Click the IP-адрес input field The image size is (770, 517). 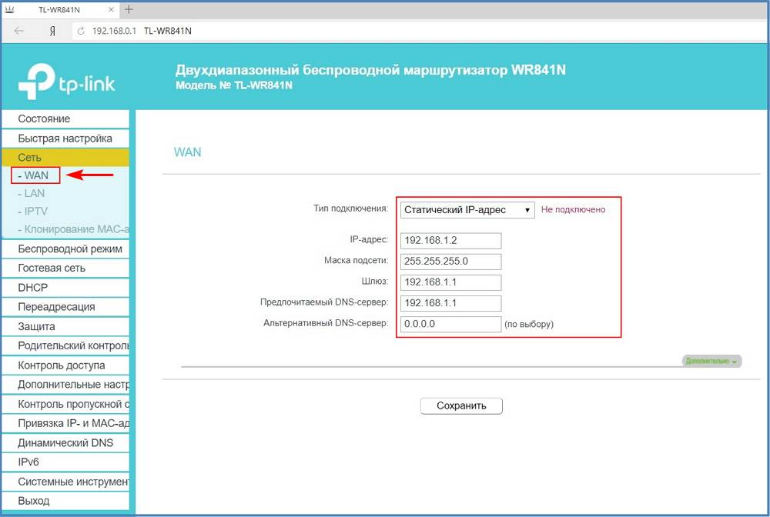click(x=450, y=240)
